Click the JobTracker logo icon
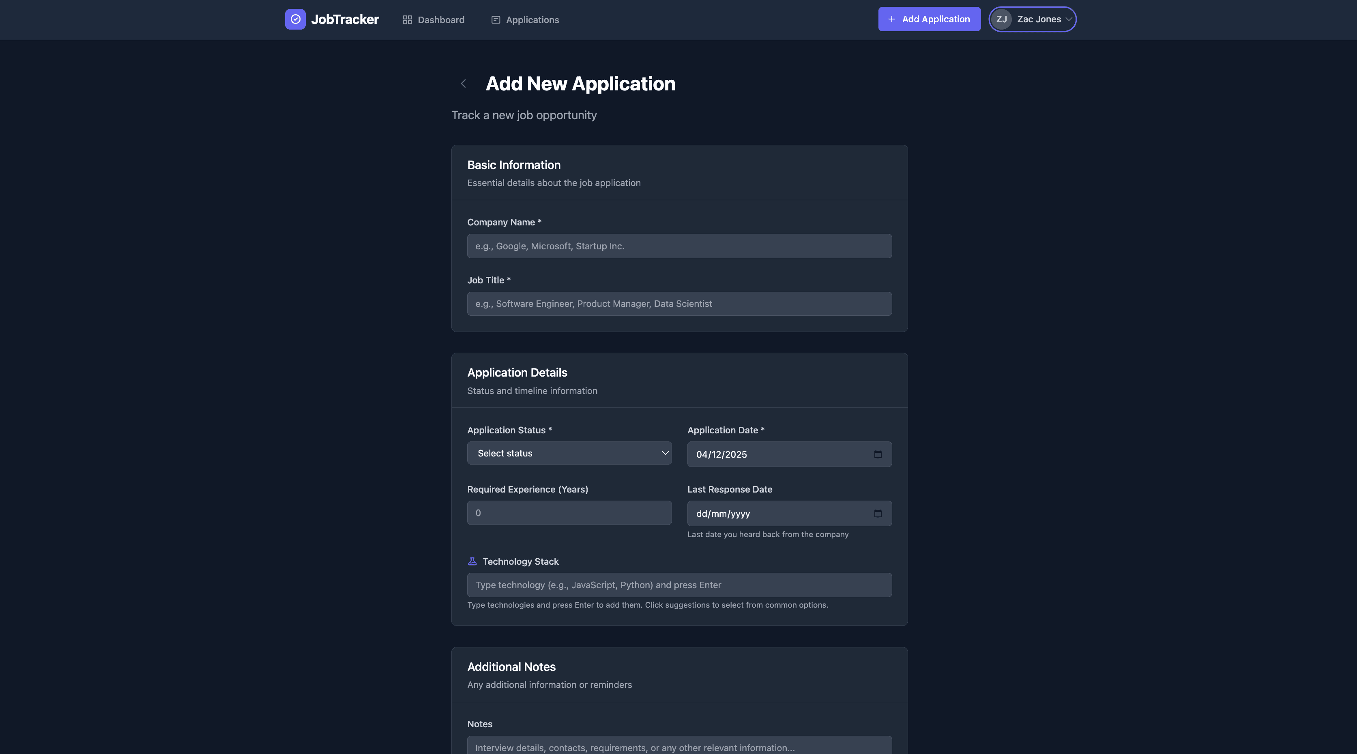Viewport: 1357px width, 754px height. pyautogui.click(x=296, y=19)
